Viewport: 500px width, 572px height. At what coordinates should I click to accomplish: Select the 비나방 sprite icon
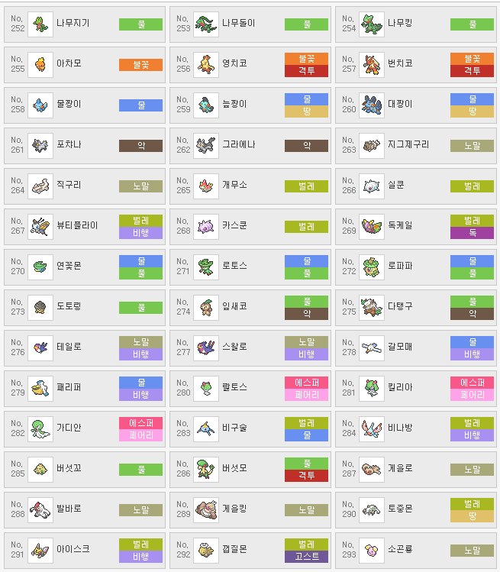pos(372,429)
